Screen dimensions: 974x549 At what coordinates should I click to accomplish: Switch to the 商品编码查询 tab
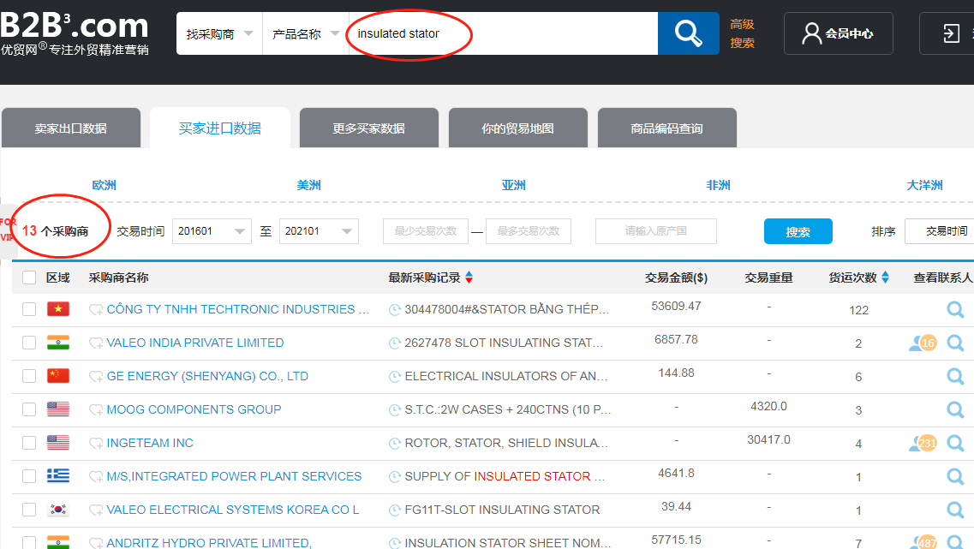point(667,128)
